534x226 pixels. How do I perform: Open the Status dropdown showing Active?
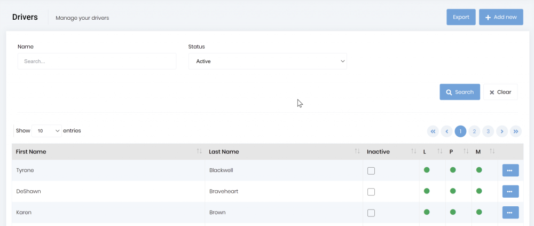268,61
